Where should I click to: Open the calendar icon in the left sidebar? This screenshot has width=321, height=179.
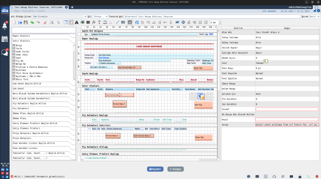[x=5, y=39]
